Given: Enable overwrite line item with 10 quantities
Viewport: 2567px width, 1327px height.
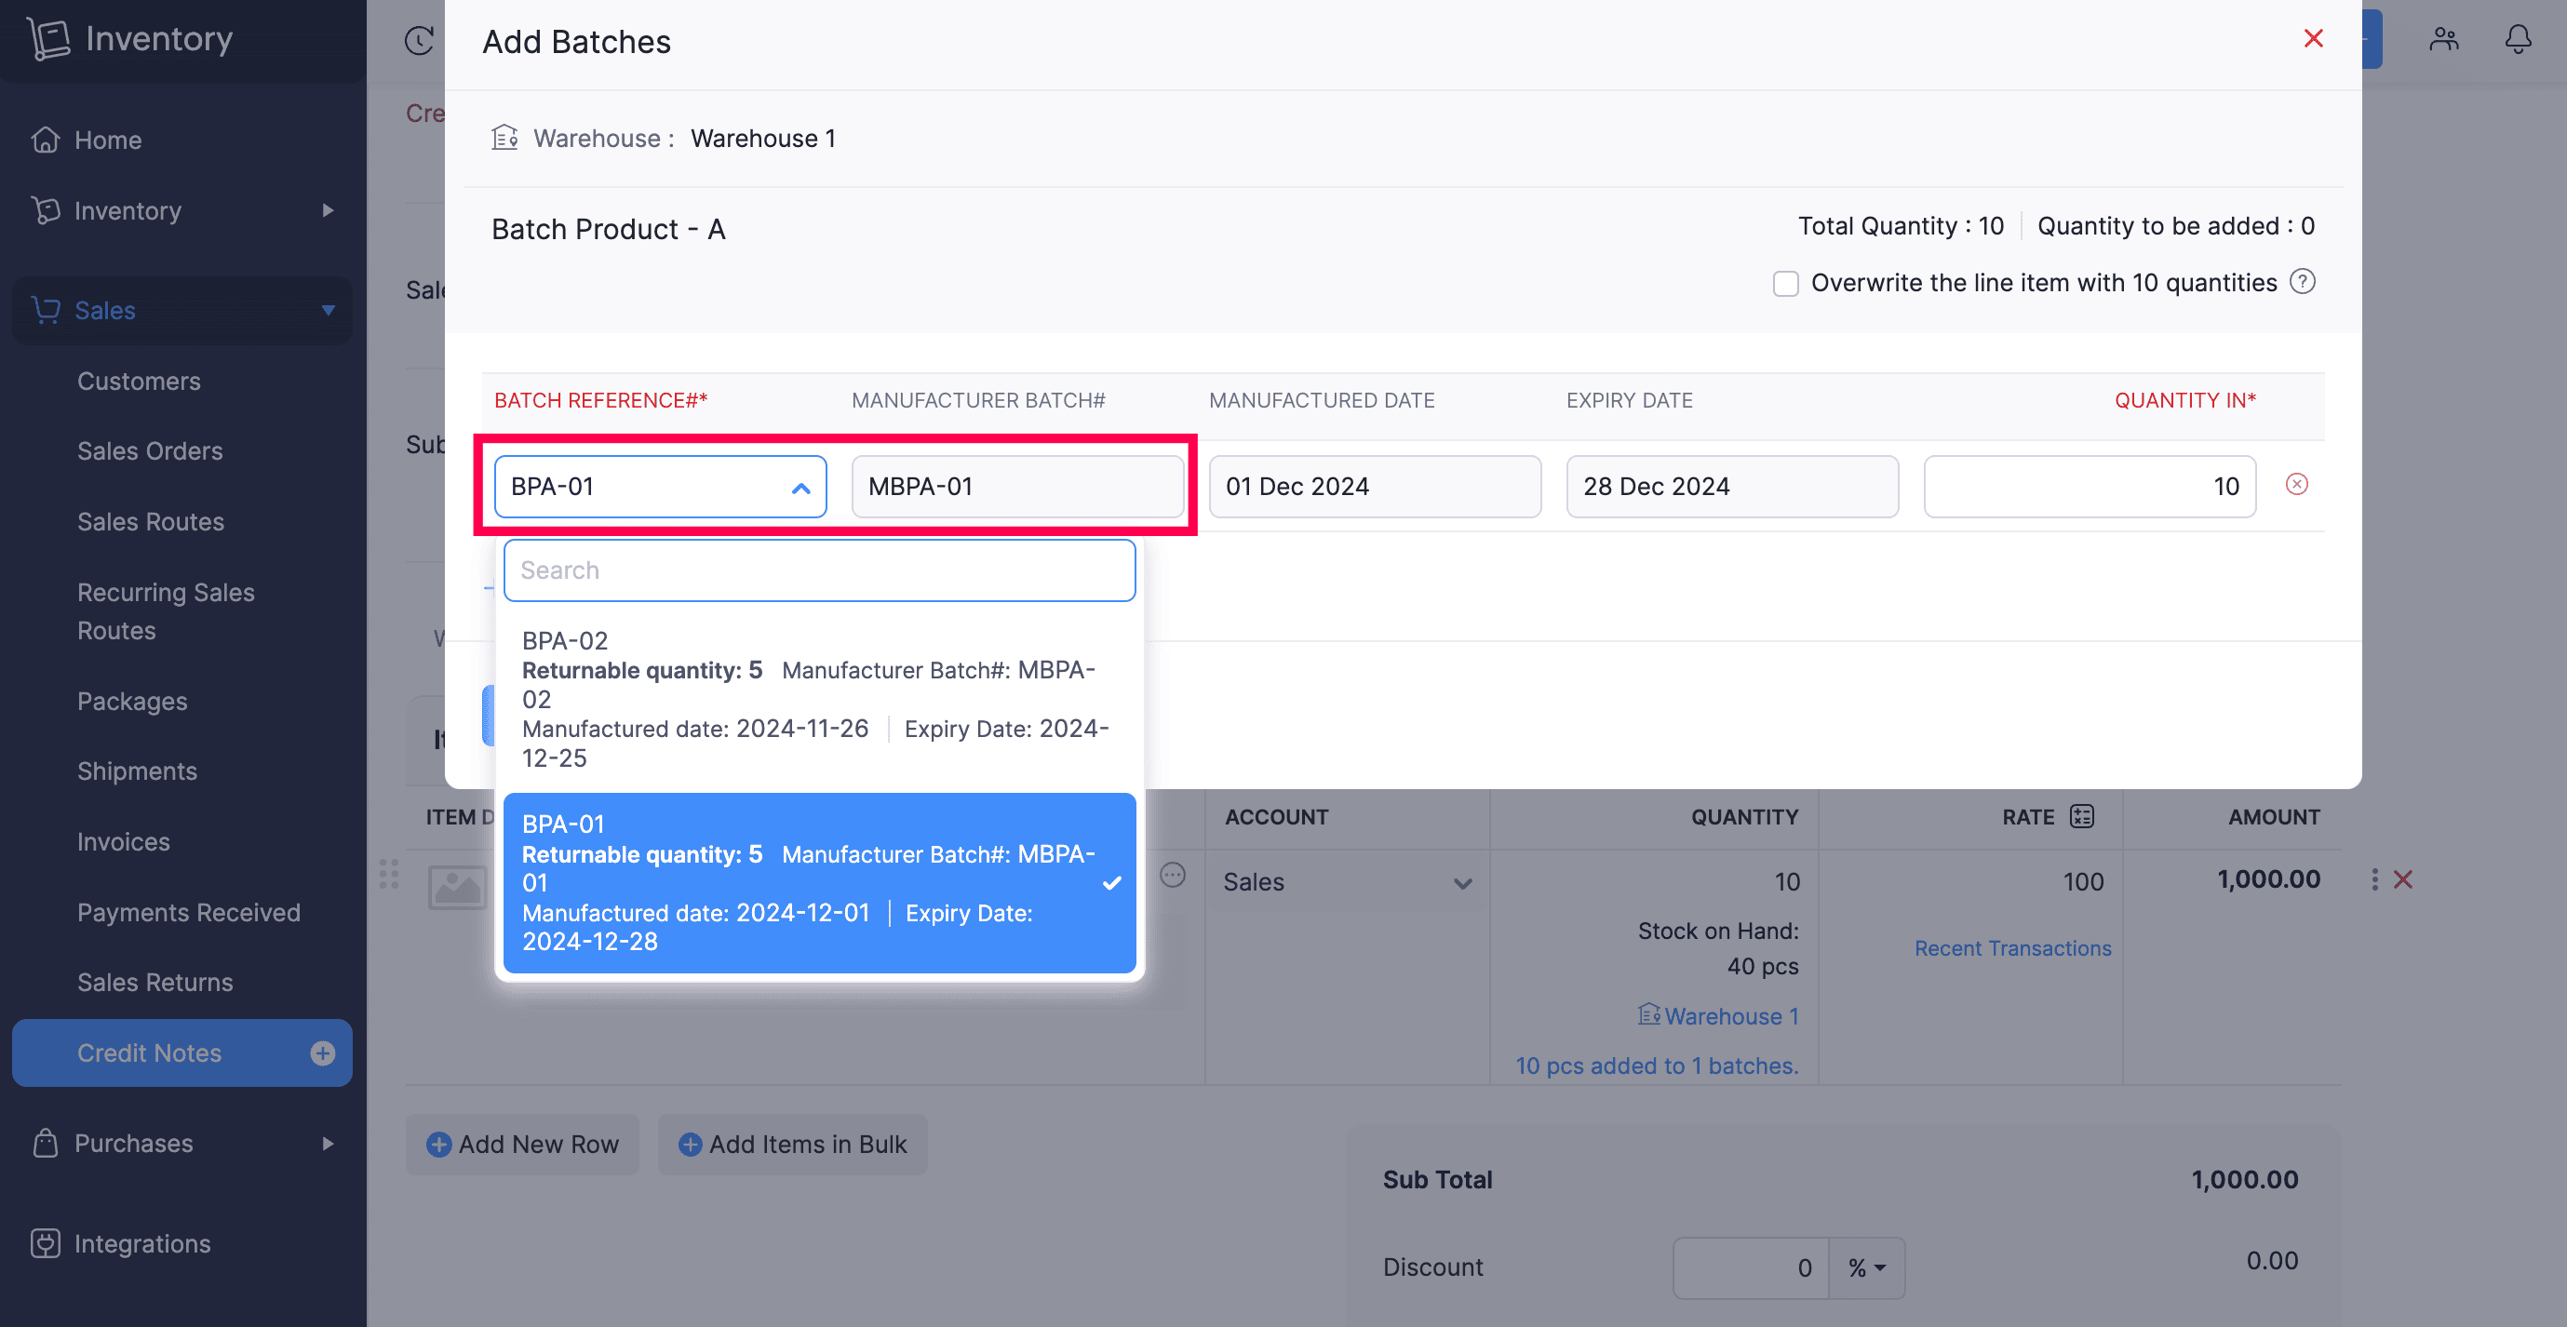Looking at the screenshot, I should click(x=1786, y=284).
